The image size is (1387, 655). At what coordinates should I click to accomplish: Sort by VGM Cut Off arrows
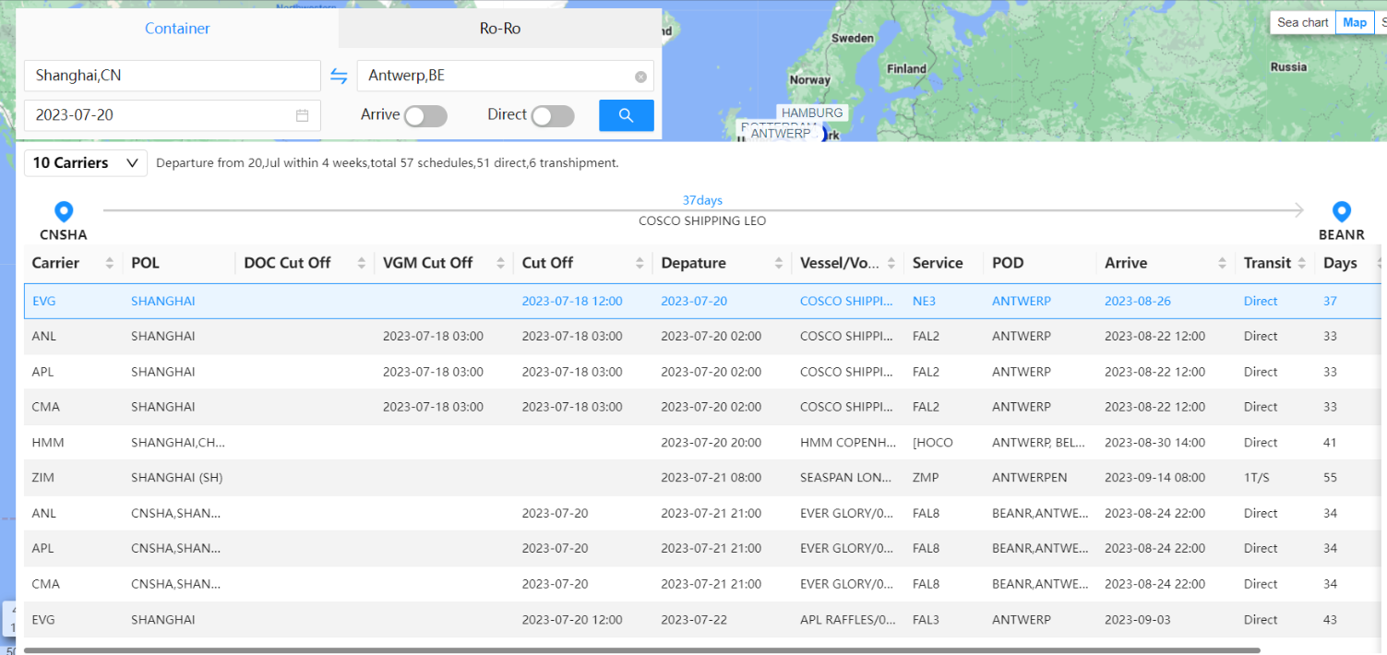(x=501, y=263)
